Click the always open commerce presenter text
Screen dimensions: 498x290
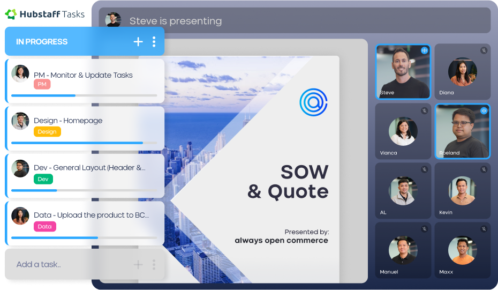pos(281,240)
